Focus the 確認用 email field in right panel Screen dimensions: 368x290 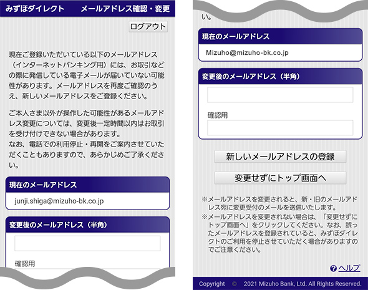(x=280, y=128)
